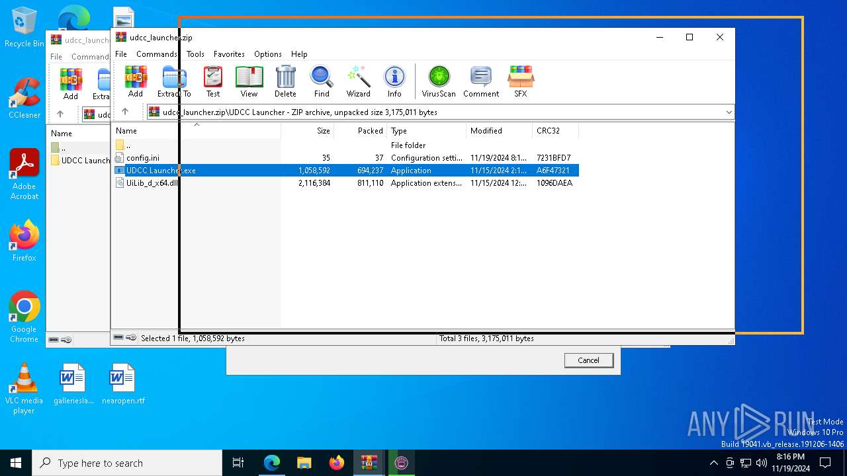Open CCleaner desktop shortcut

tap(24, 98)
